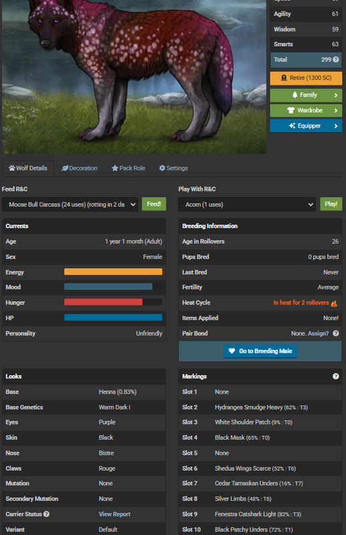Open the Equipper button
The image size is (346, 535).
pyautogui.click(x=306, y=126)
